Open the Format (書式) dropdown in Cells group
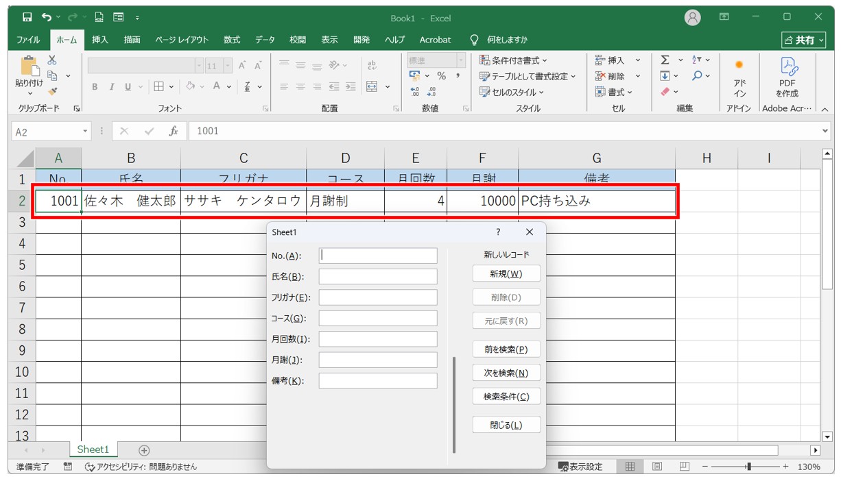 pyautogui.click(x=613, y=92)
